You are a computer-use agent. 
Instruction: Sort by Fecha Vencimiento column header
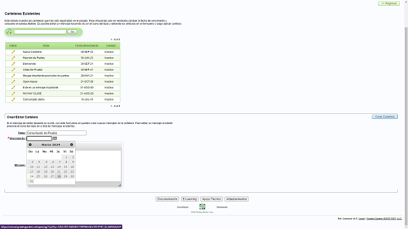(87, 45)
